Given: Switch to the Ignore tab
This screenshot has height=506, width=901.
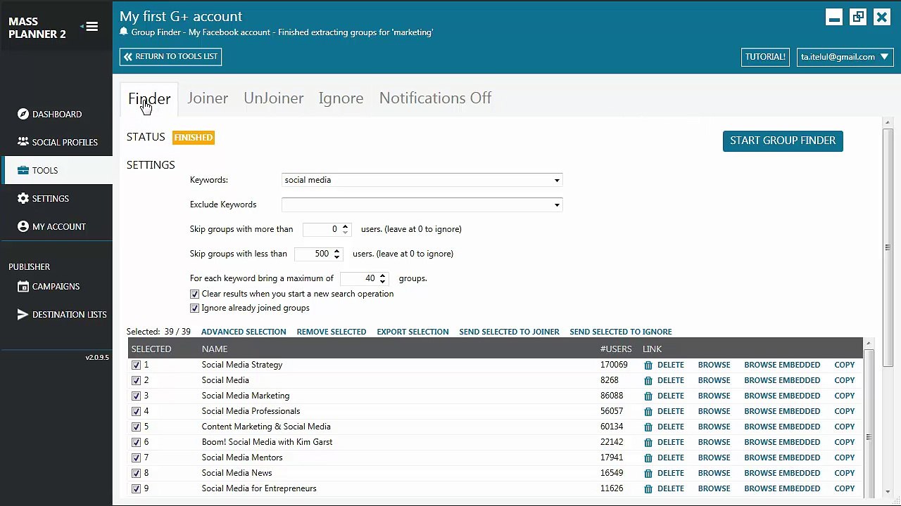Looking at the screenshot, I should 341,98.
